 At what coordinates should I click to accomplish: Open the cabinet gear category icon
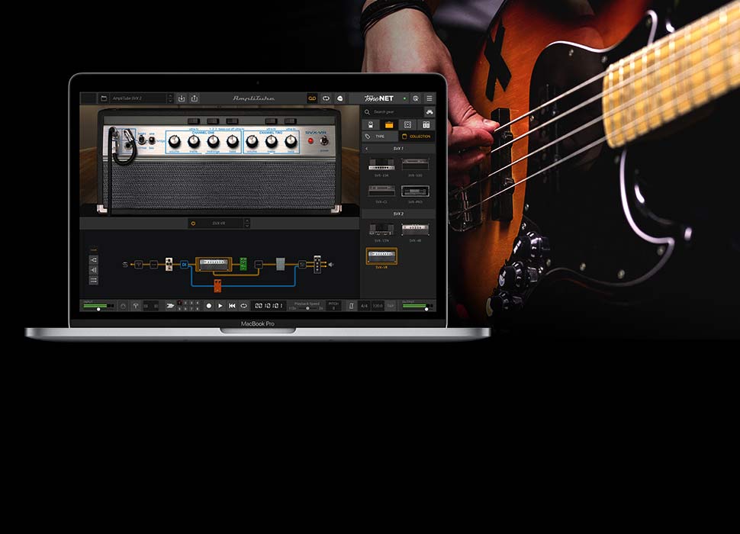point(407,125)
